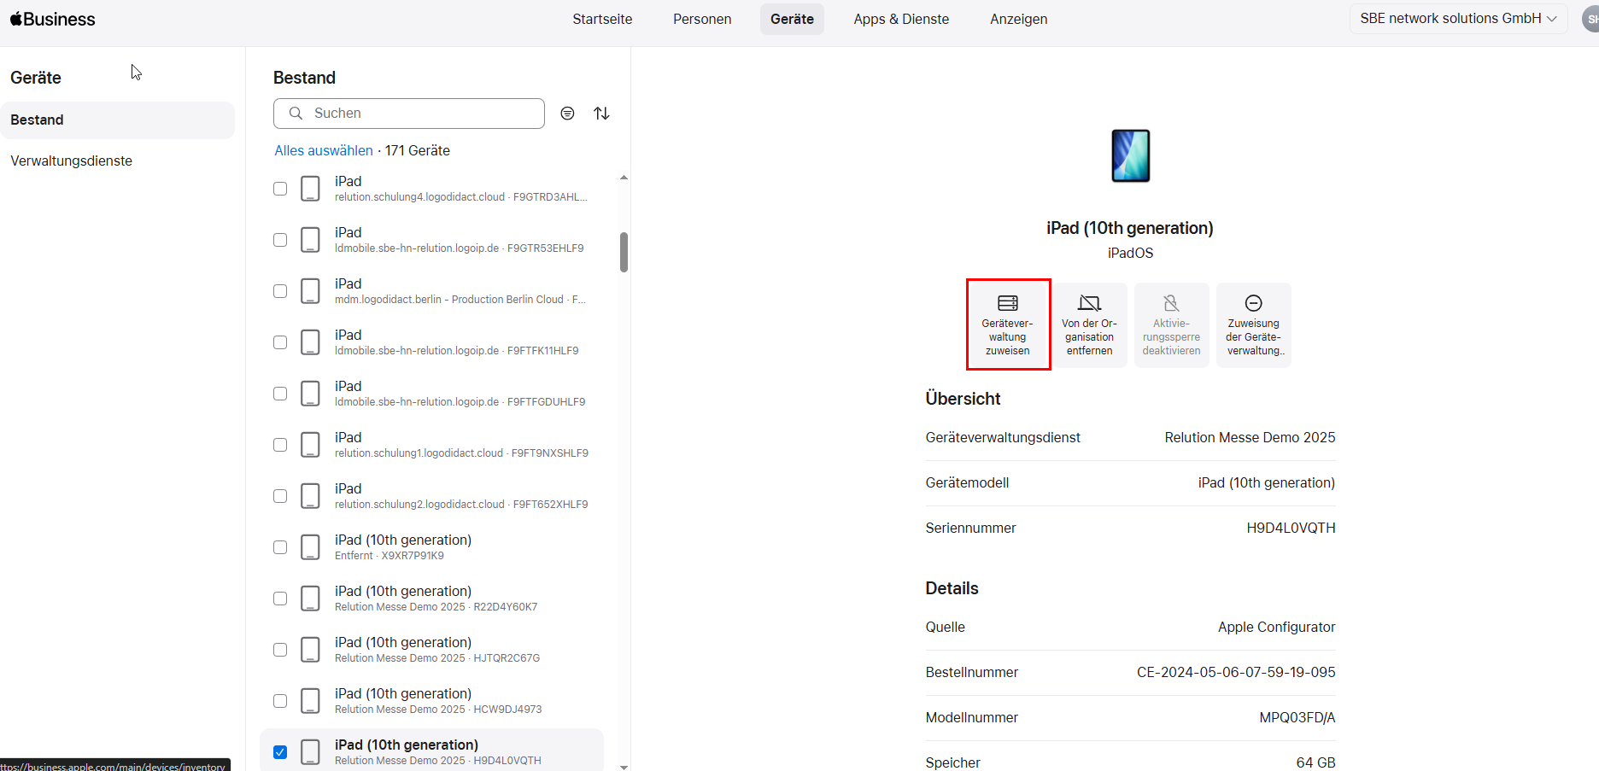Open the Startseite tab

click(602, 19)
